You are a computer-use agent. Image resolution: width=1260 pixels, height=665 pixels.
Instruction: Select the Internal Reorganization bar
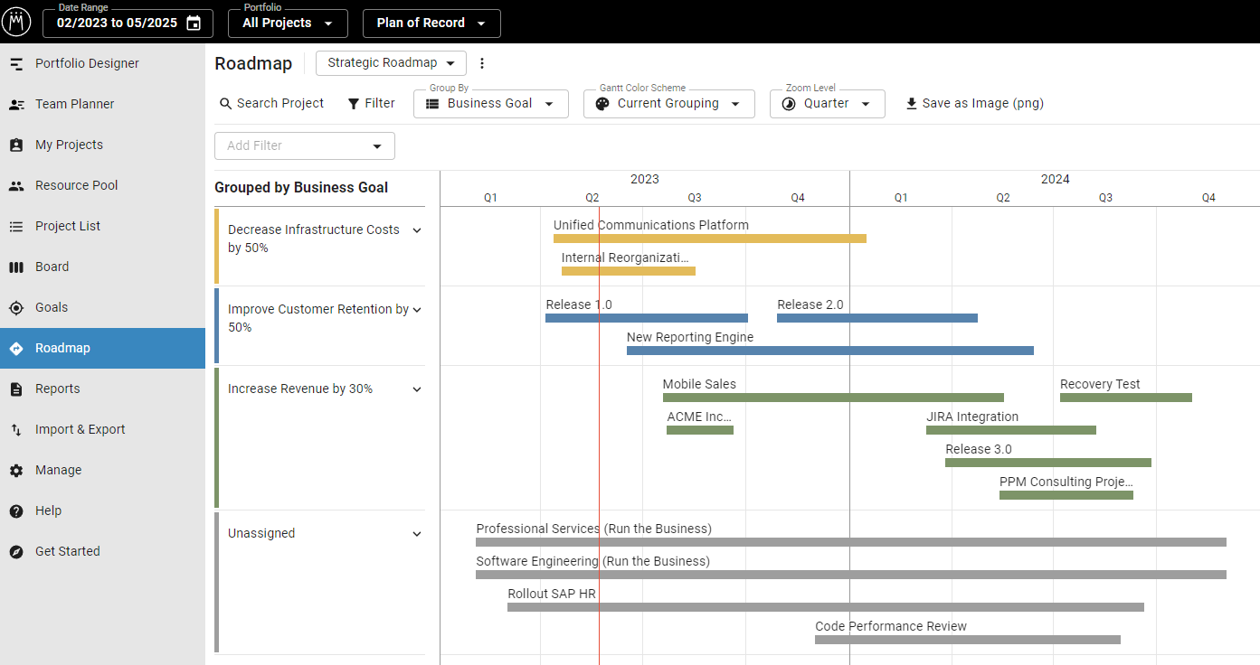(629, 271)
